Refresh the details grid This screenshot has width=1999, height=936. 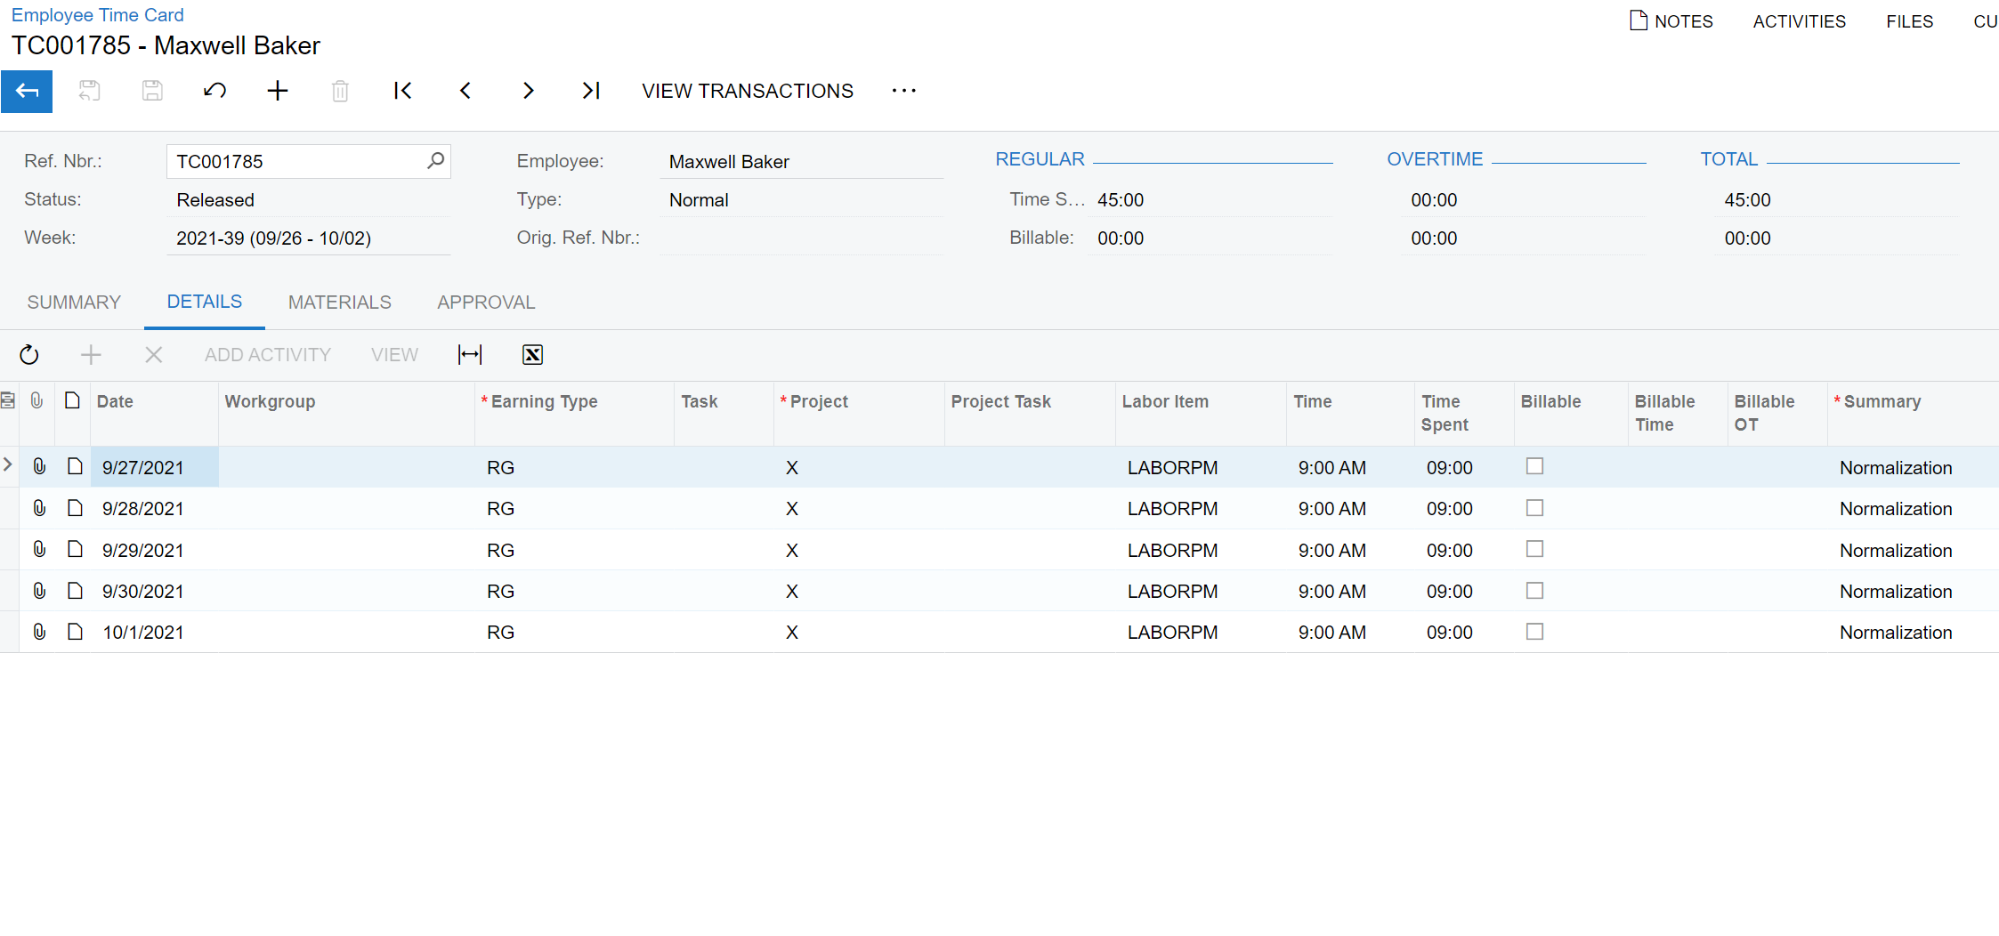(29, 355)
